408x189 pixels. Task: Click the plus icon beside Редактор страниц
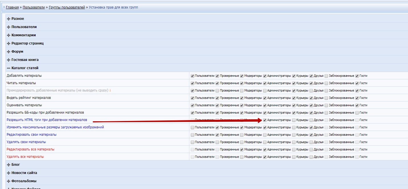[x=9, y=43]
